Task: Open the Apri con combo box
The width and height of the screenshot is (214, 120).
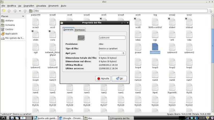Action: point(112,53)
